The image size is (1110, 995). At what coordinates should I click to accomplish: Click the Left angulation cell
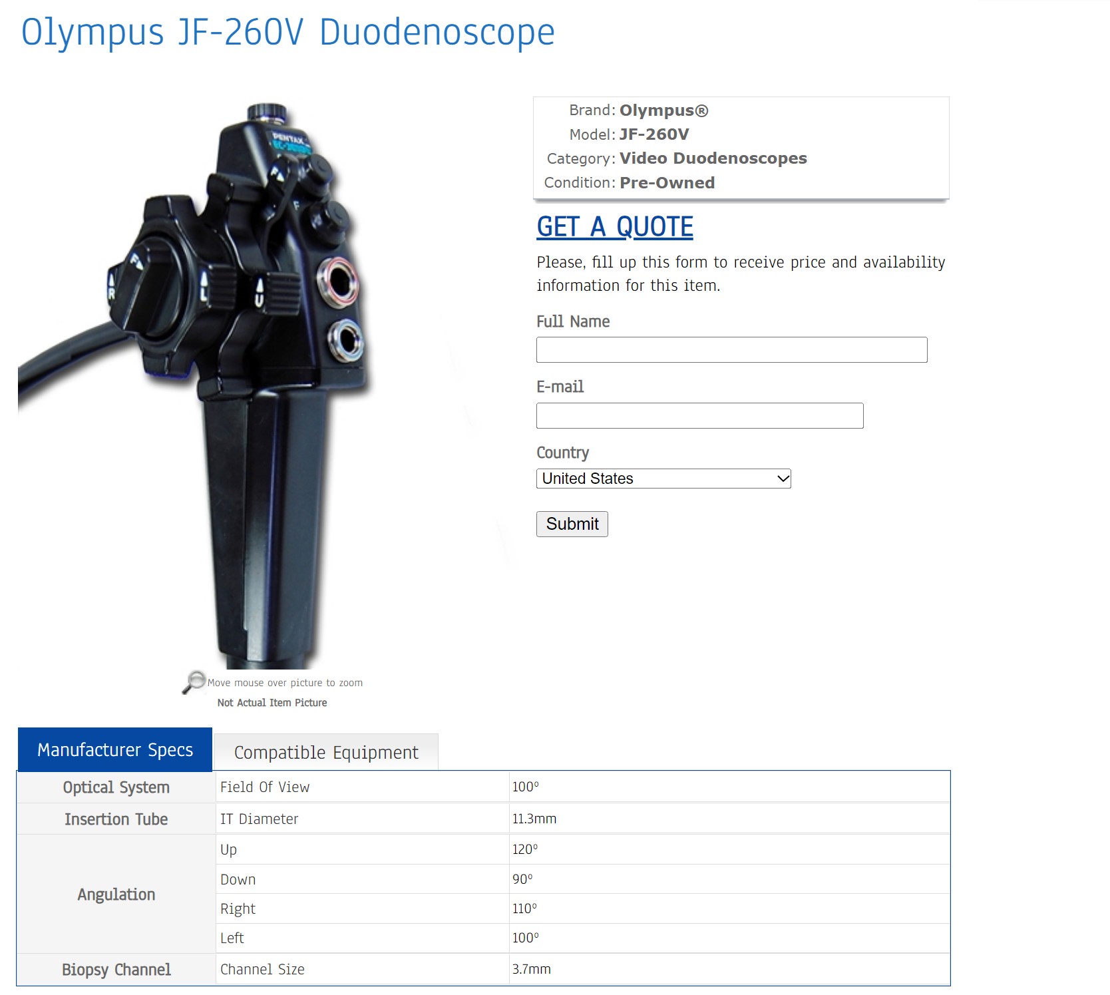363,938
